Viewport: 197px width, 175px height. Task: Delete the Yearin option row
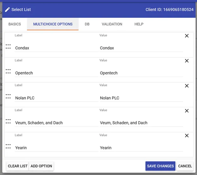(187, 135)
